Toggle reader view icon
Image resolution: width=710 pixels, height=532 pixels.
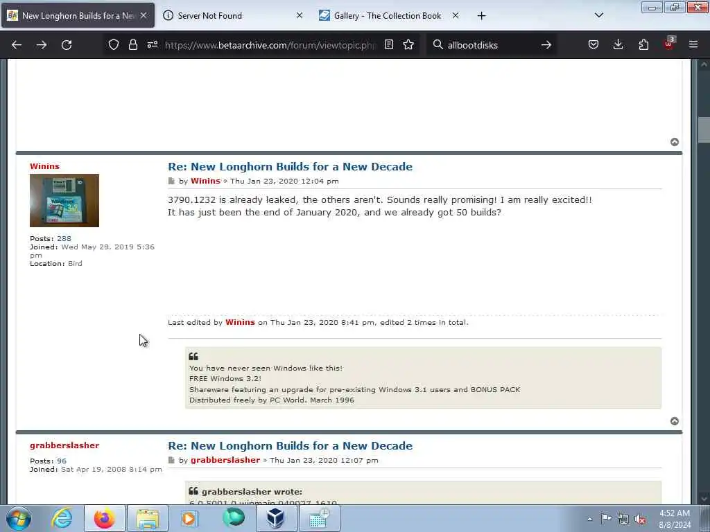388,44
